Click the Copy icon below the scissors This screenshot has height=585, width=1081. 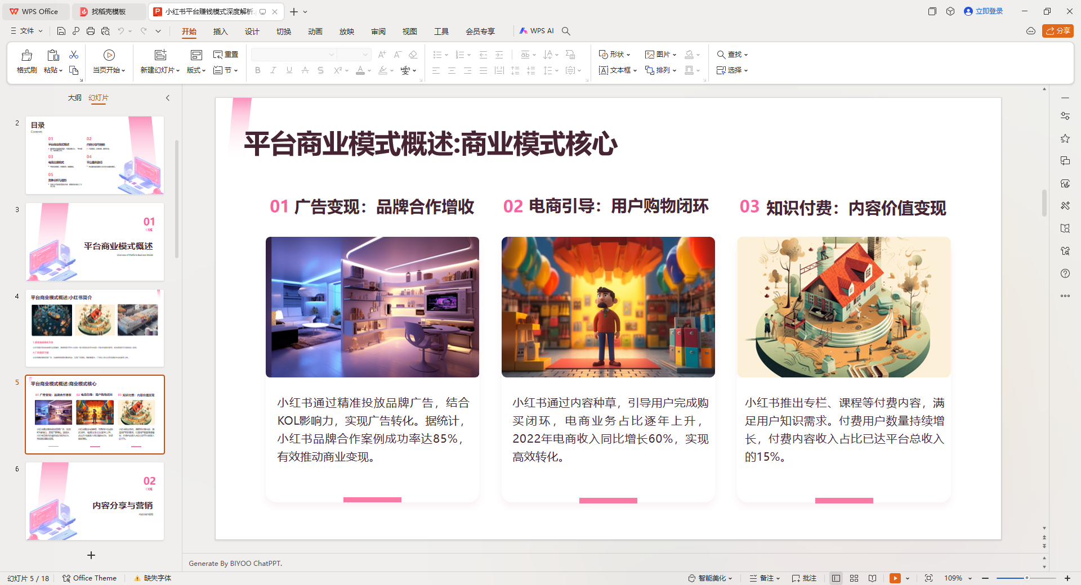(74, 70)
